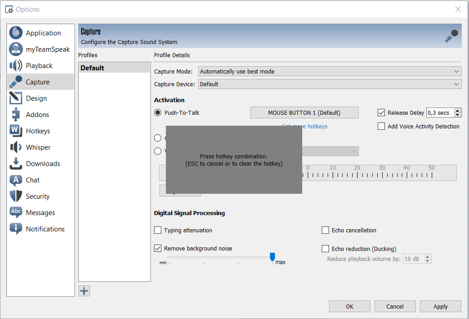Show the Security settings page
This screenshot has height=319, width=469.
(40, 196)
